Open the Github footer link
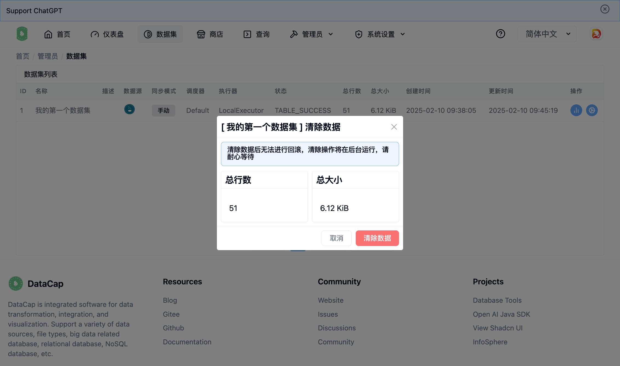This screenshot has width=620, height=366. click(173, 328)
